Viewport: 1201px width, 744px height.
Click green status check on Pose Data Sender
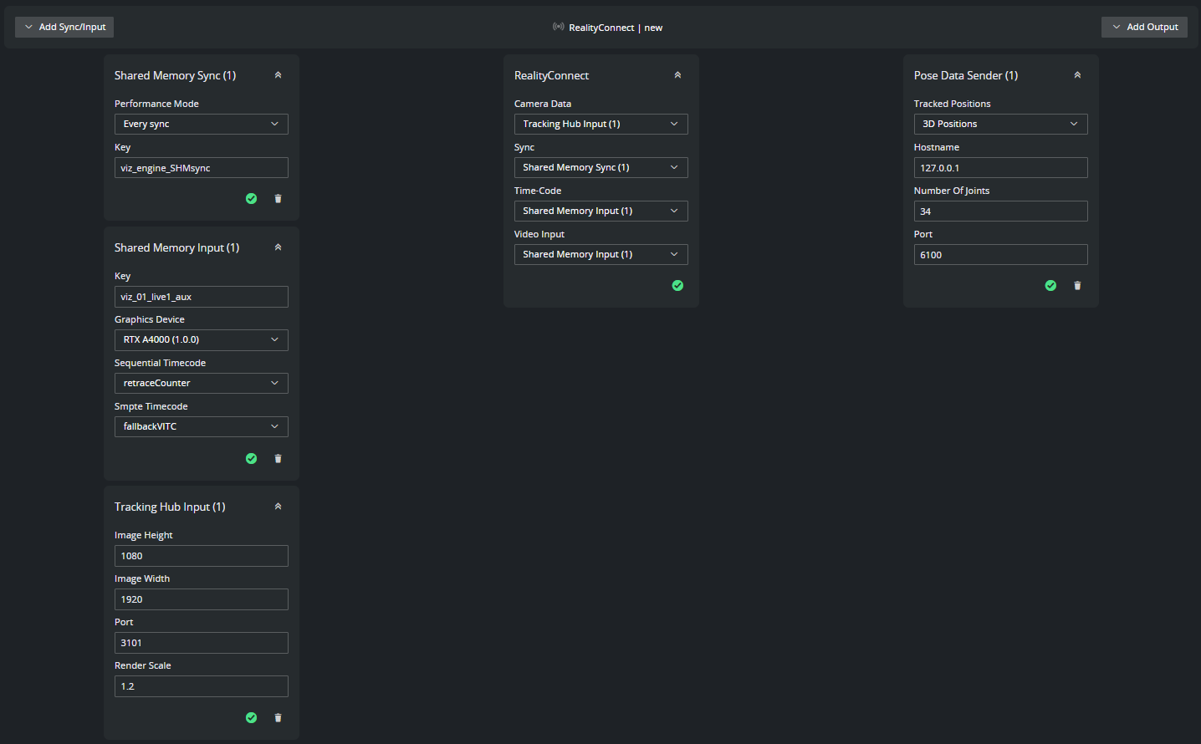[x=1050, y=286]
